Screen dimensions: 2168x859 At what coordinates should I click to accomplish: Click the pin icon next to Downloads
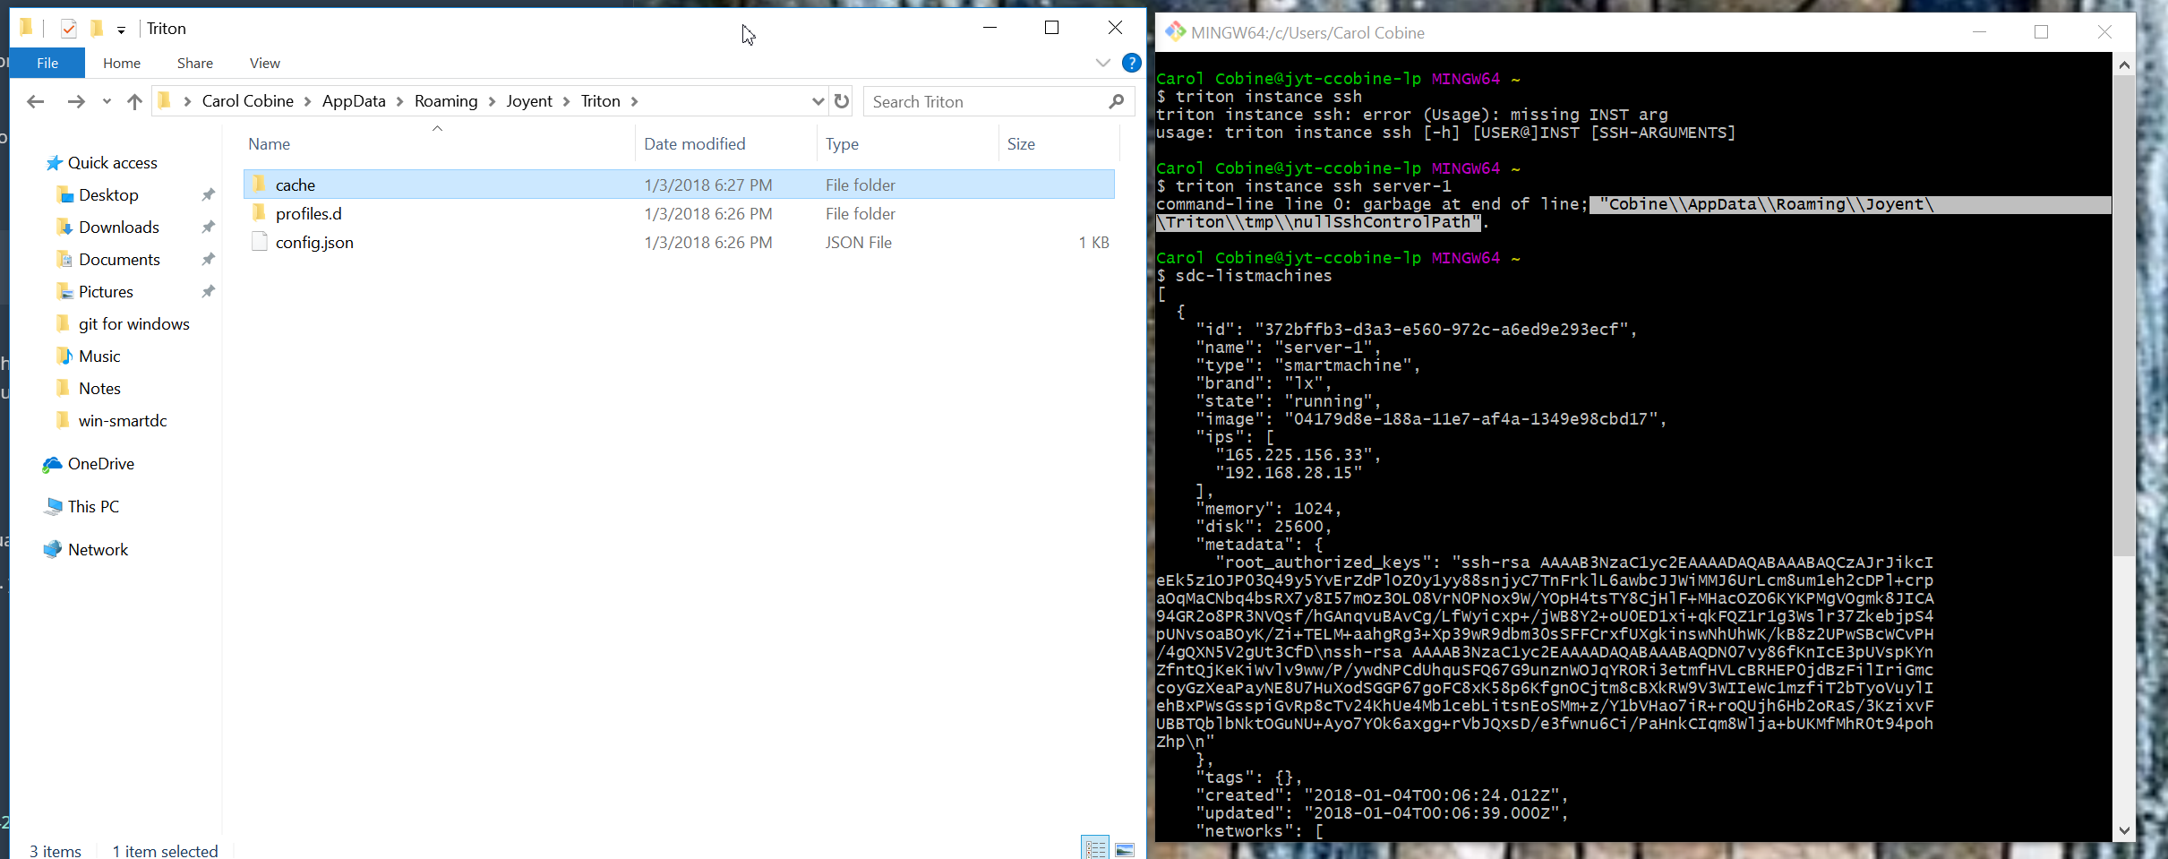tap(208, 228)
